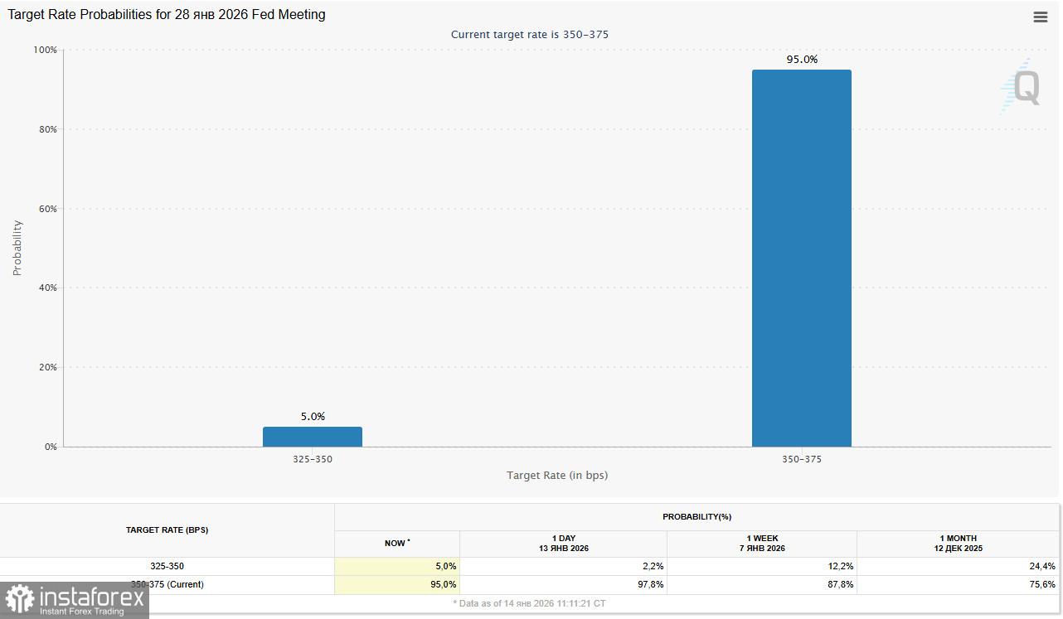Click the NOW column header
Screen dimensions: 1063x619
point(396,544)
